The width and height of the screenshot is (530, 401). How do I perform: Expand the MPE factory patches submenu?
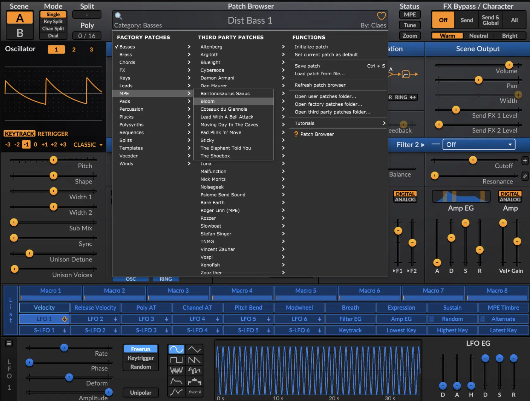[x=153, y=93]
